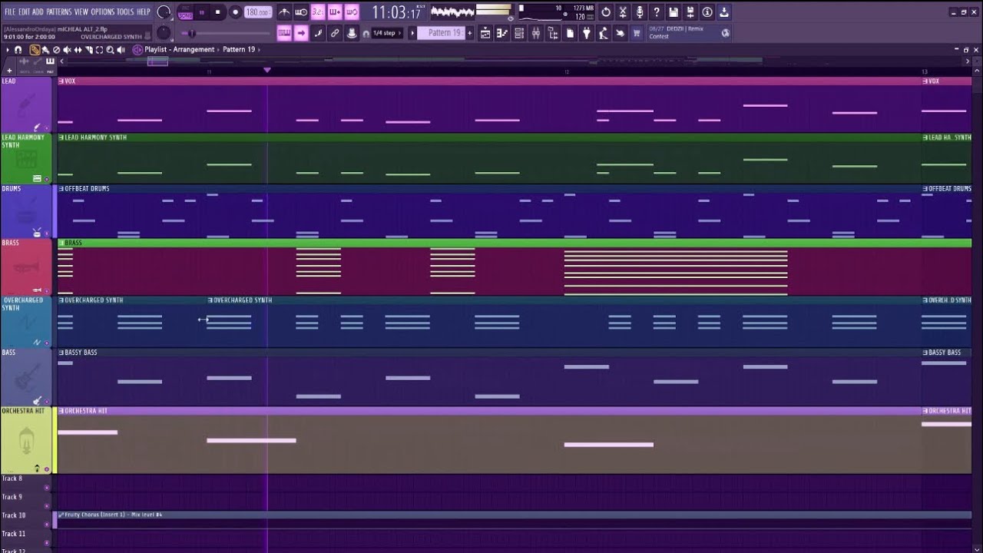Image resolution: width=983 pixels, height=553 pixels.
Task: Open the shopping cart store icon
Action: coord(637,33)
